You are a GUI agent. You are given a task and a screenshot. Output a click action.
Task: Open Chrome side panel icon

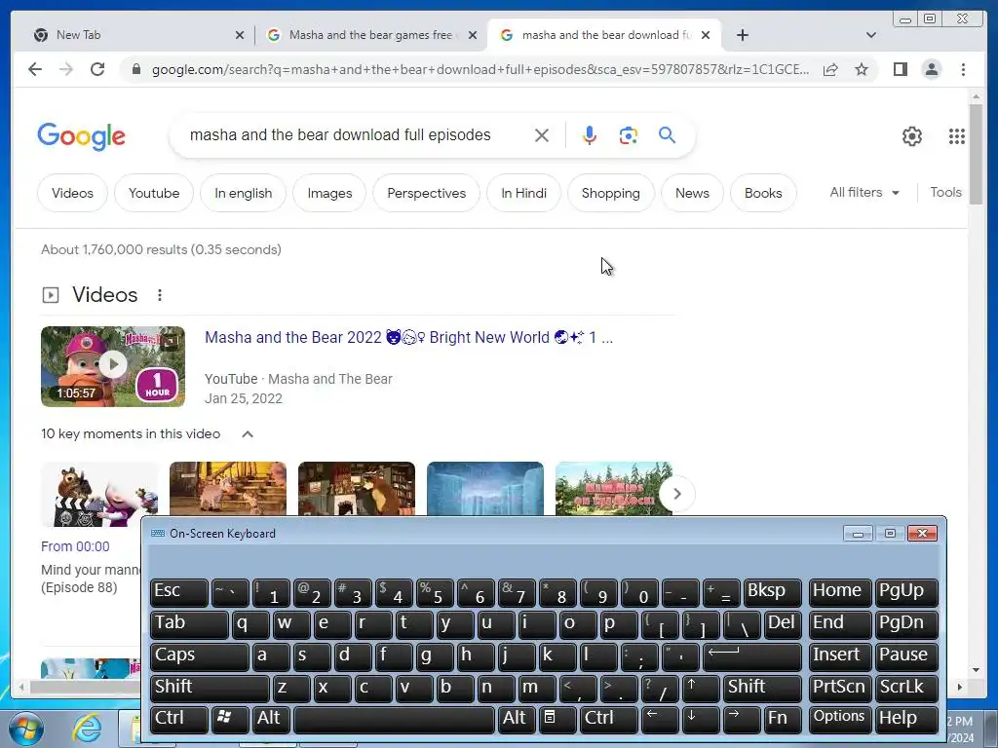coord(900,69)
